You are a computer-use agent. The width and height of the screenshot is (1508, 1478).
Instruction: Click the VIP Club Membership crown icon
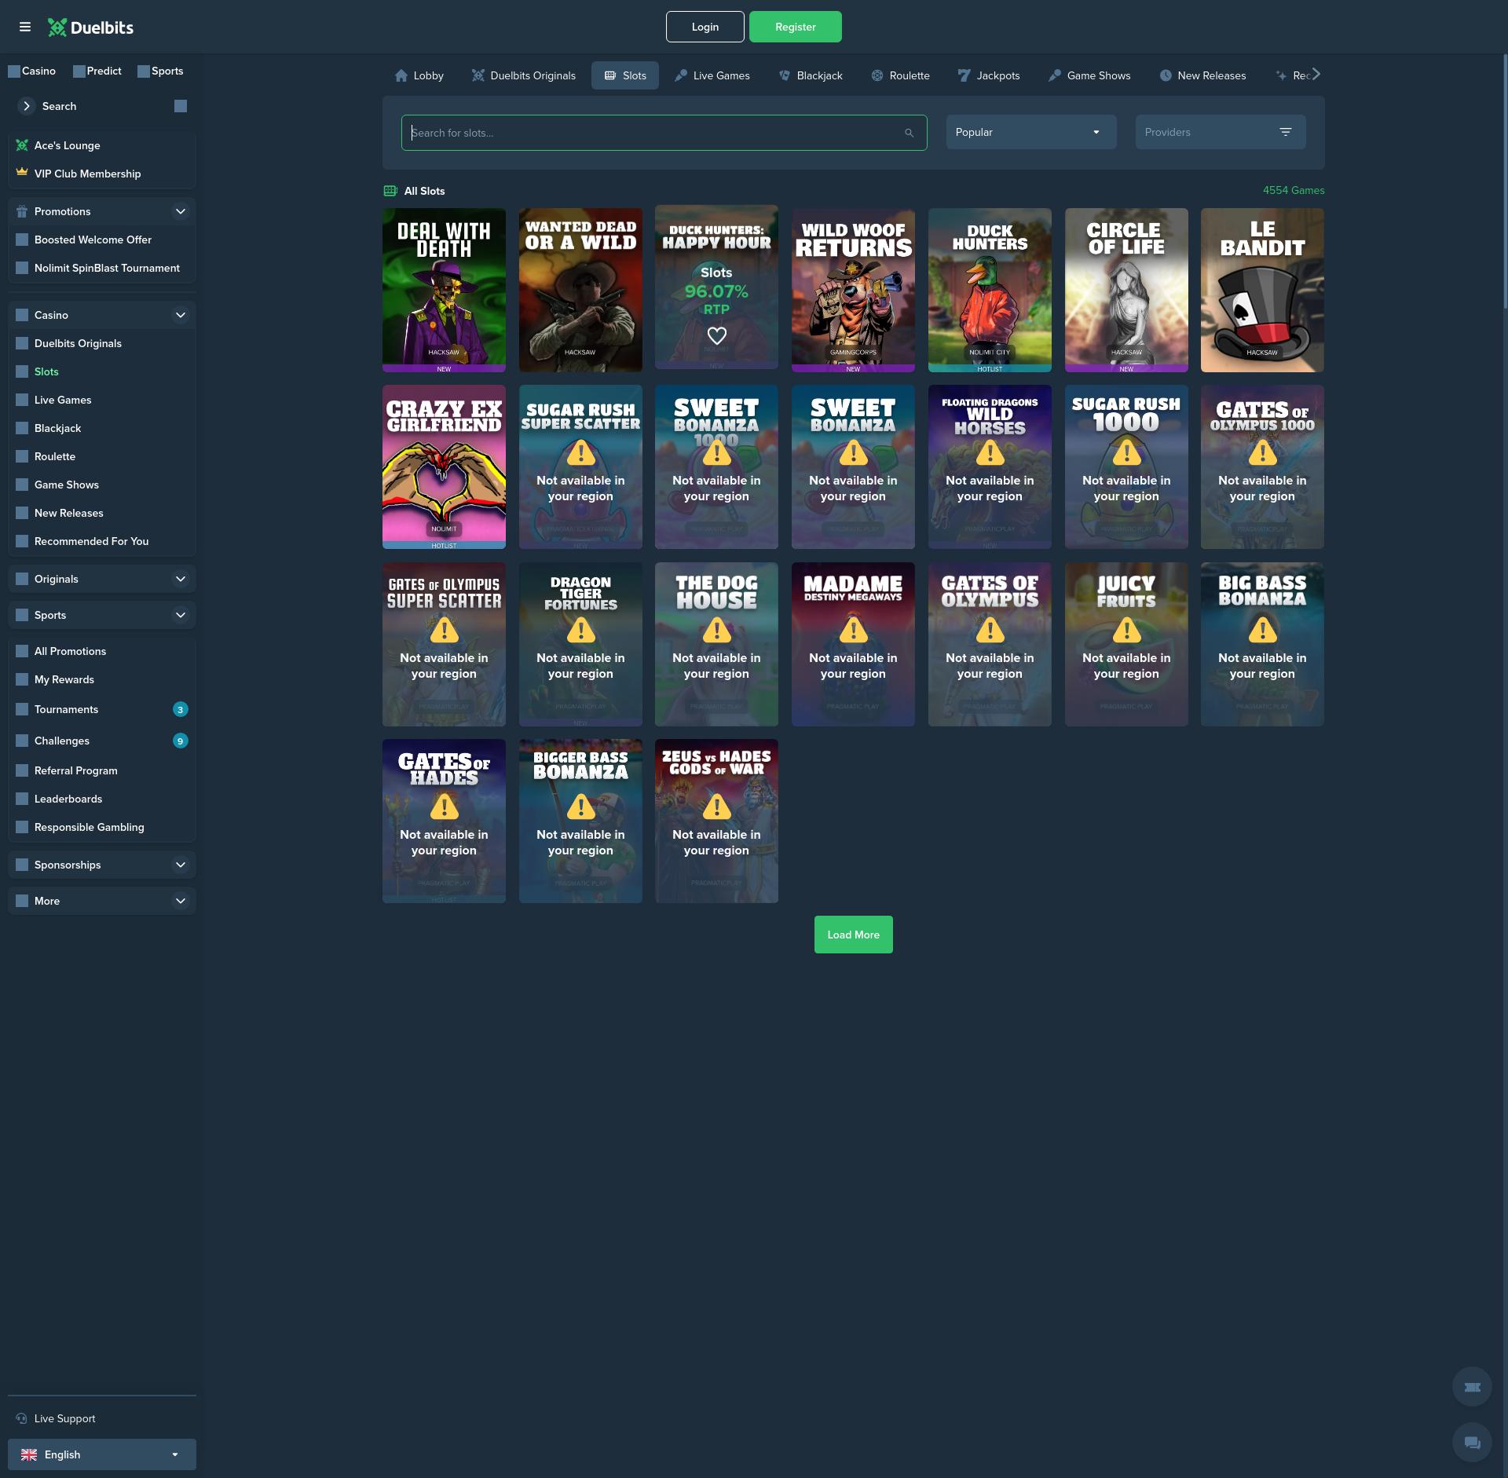click(x=21, y=172)
